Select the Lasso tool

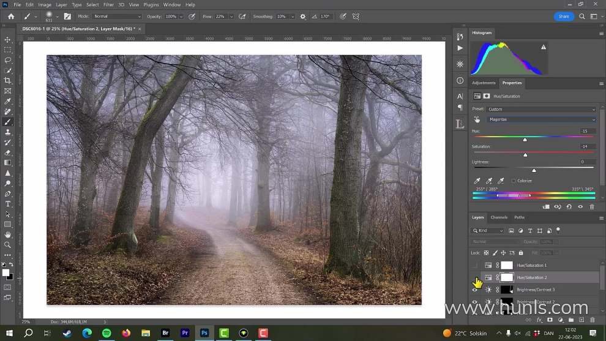[7, 60]
